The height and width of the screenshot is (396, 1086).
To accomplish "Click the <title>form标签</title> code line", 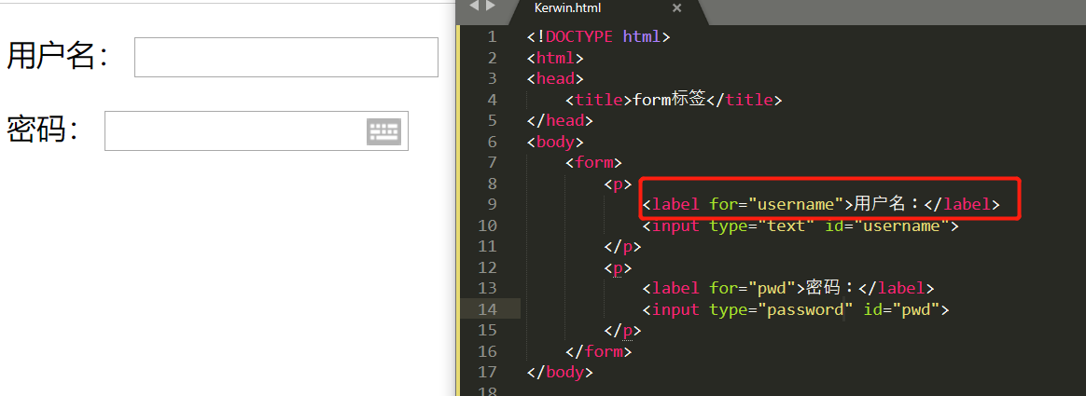I will pyautogui.click(x=674, y=101).
